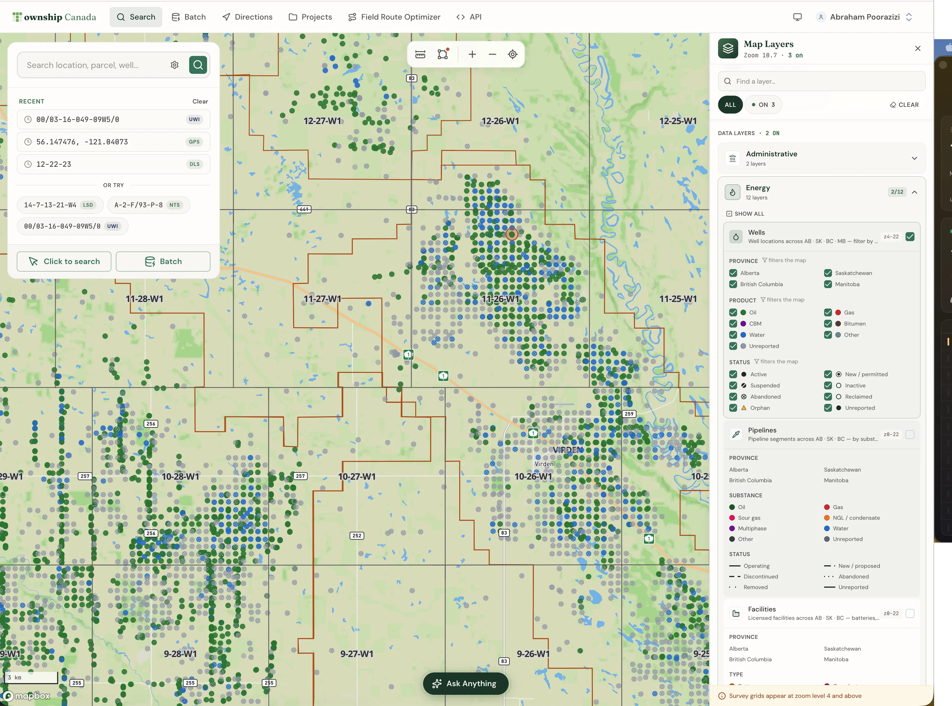Click clock icon beside 12-22-23 recent
Image resolution: width=952 pixels, height=706 pixels.
coord(28,164)
